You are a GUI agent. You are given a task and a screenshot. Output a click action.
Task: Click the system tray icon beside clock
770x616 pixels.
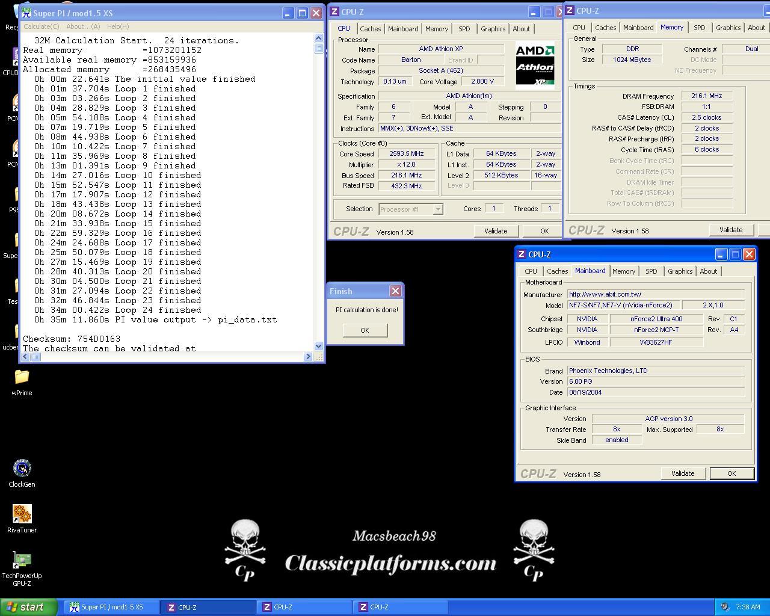click(724, 607)
